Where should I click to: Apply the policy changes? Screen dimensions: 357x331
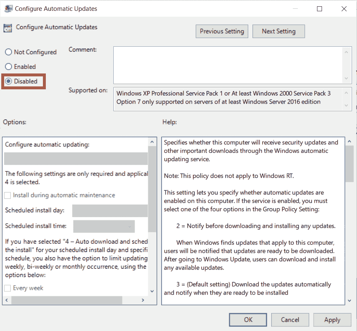click(x=332, y=320)
